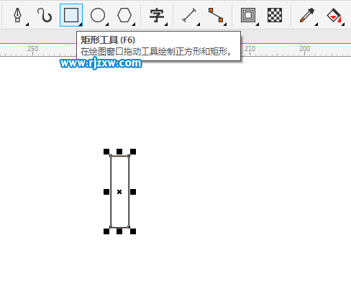Image resolution: width=351 pixels, height=281 pixels.
Task: Open Interactive Fill tool flyout arrow
Action: (343, 24)
